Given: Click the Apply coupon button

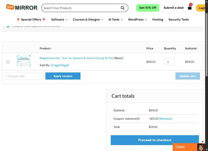Looking at the screenshot, I should tap(63, 76).
